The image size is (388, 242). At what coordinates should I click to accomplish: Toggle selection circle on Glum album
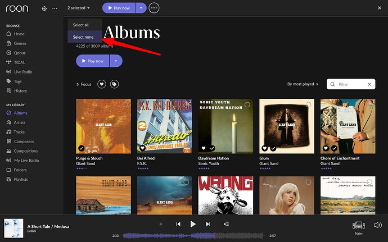tap(308, 104)
